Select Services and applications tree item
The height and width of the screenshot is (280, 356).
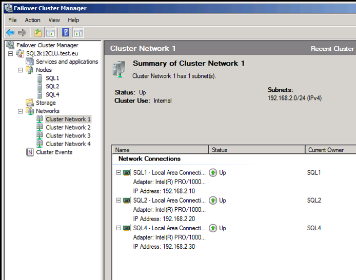pos(67,62)
